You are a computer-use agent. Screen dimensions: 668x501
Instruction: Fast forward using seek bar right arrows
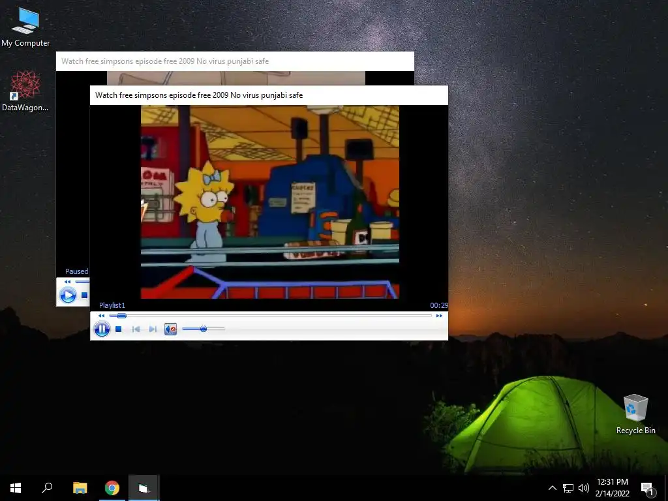click(x=439, y=316)
